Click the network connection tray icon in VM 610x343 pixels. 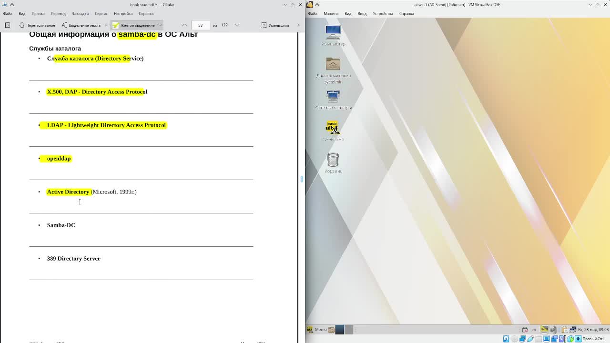[x=573, y=330]
